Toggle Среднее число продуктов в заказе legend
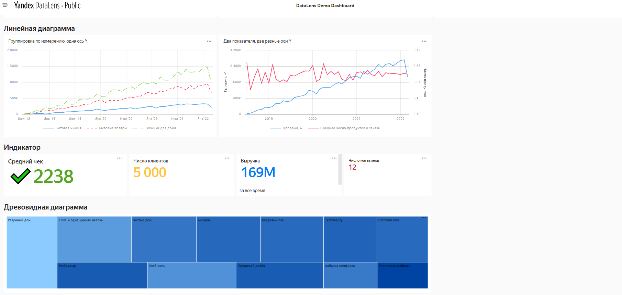The image size is (622, 295). coord(344,128)
